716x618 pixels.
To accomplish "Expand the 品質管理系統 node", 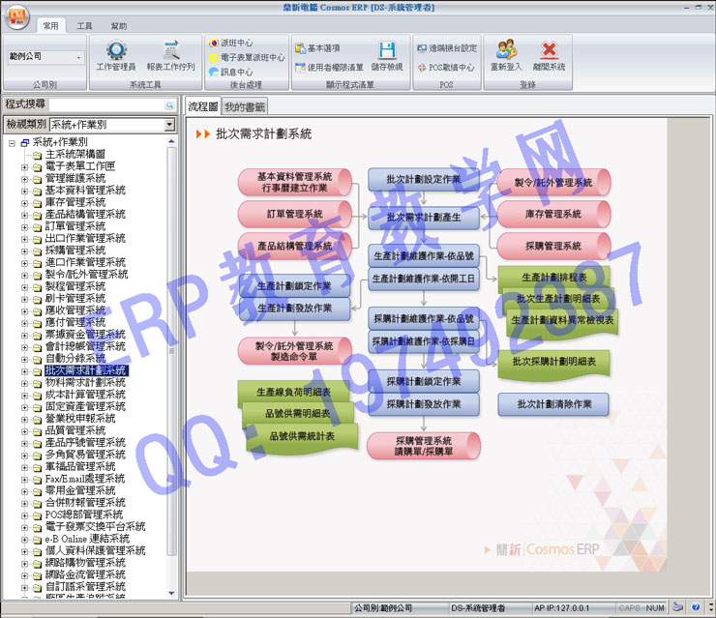I will click(x=24, y=431).
